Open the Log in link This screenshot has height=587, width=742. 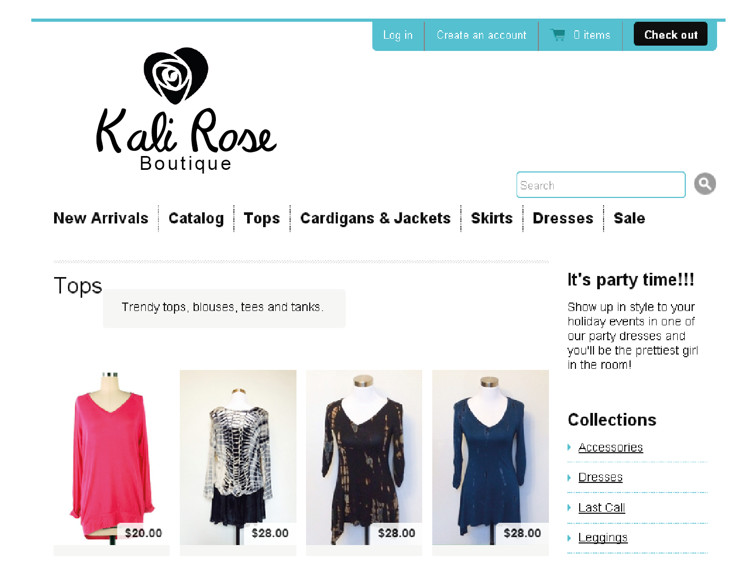click(x=398, y=36)
